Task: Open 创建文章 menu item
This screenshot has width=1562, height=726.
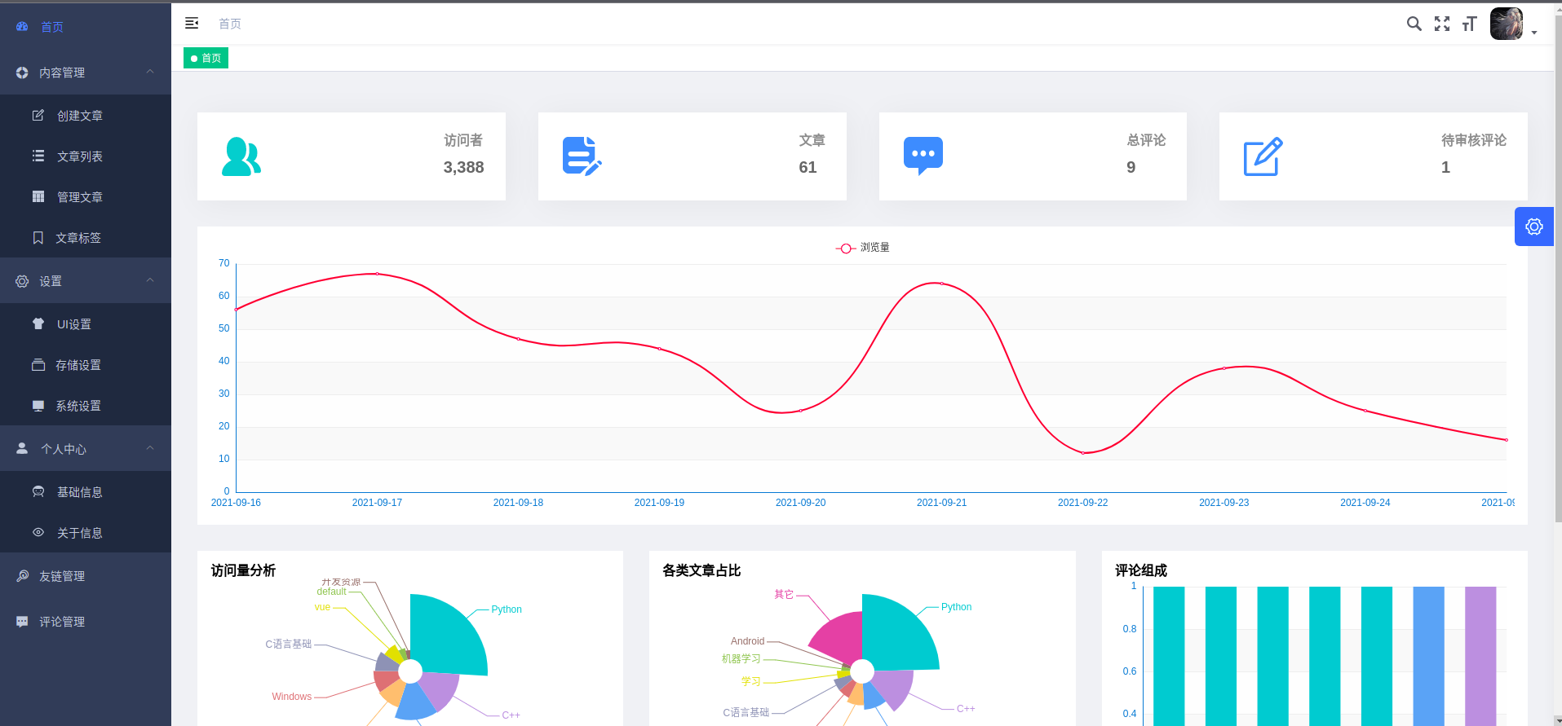Action: point(86,116)
